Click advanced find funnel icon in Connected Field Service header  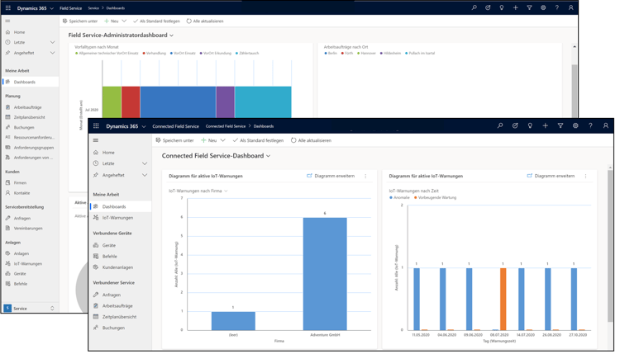click(x=560, y=126)
